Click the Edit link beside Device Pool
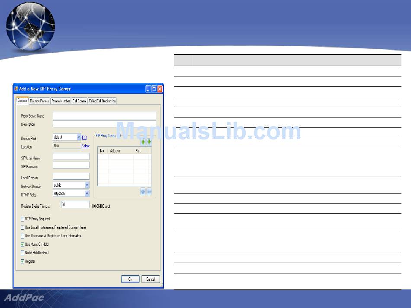This screenshot has height=308, width=411. [x=84, y=137]
